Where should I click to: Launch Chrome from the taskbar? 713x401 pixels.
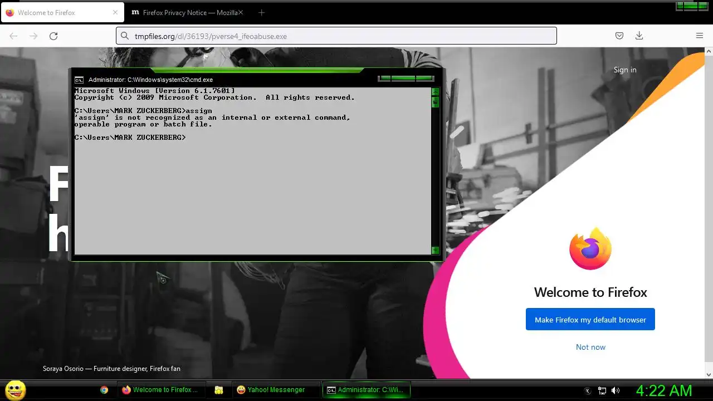click(x=104, y=390)
